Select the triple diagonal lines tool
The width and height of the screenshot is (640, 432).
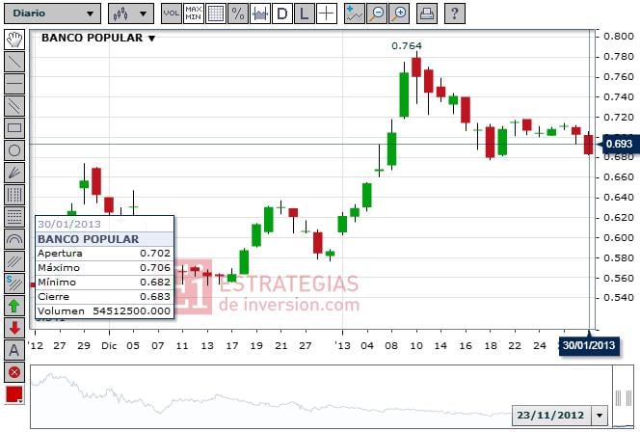tap(14, 261)
